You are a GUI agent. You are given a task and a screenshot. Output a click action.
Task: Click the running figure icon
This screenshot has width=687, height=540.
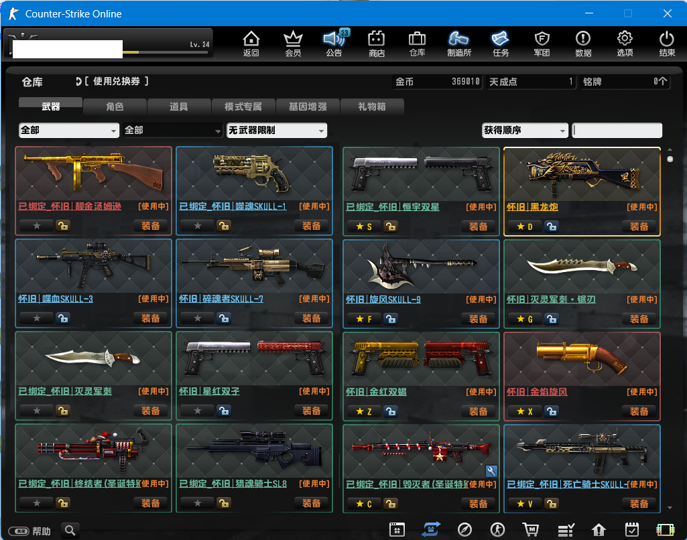coord(498,529)
